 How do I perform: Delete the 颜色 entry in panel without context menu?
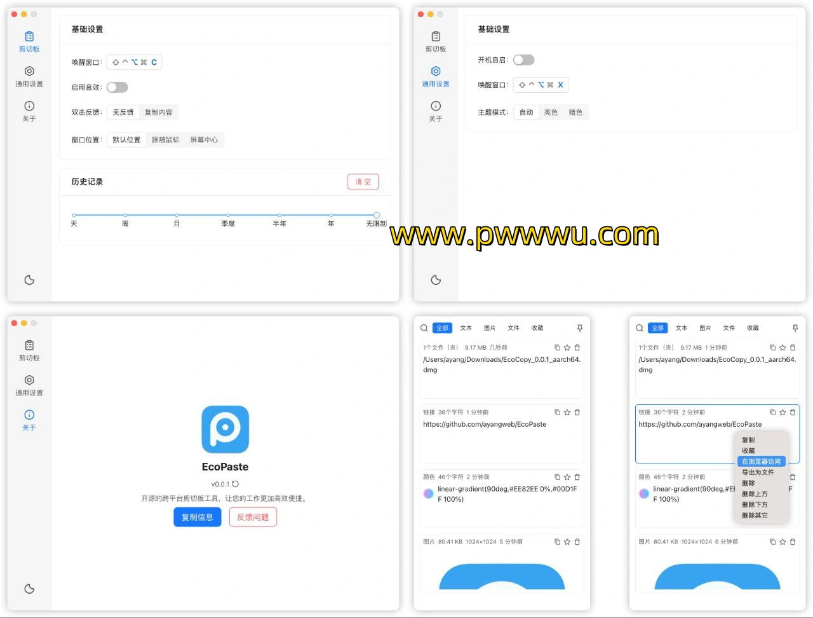(x=577, y=477)
